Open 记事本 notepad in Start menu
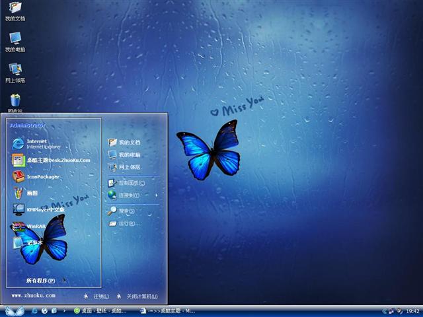 click(27, 242)
